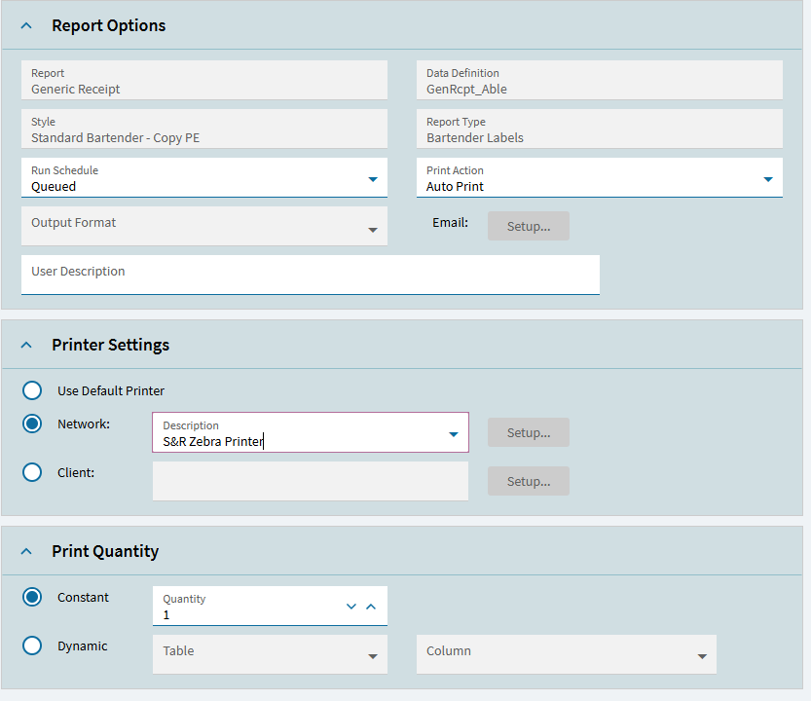Open the Print Action dropdown
811x701 pixels.
767,179
